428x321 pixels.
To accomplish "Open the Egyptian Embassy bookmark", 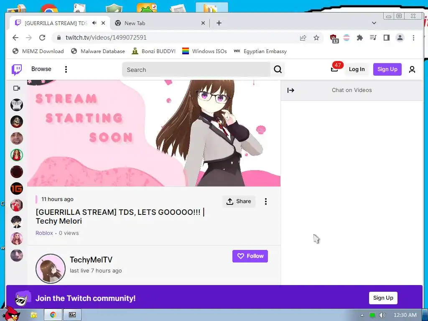I will pyautogui.click(x=260, y=51).
